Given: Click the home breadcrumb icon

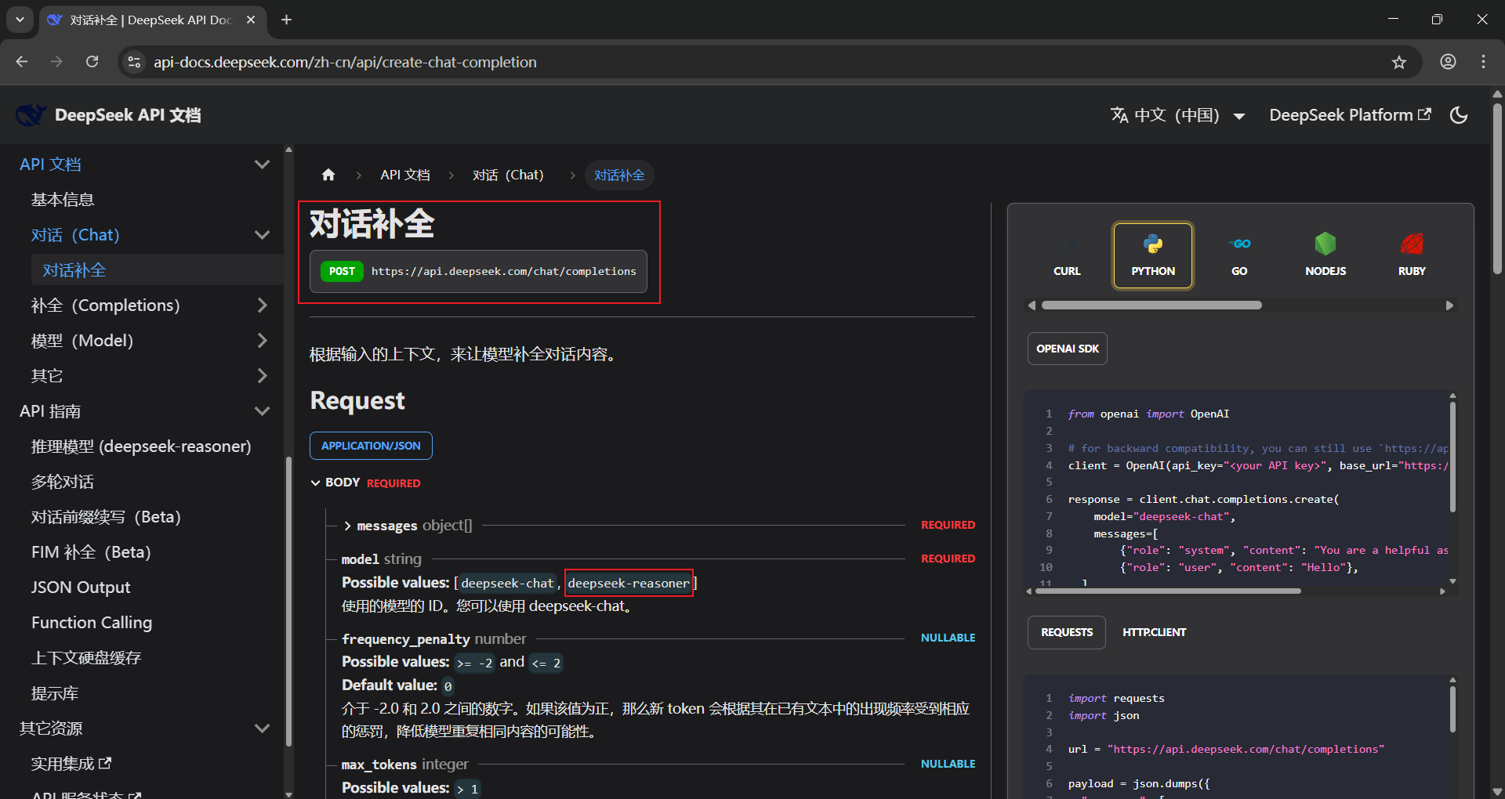Looking at the screenshot, I should [328, 175].
